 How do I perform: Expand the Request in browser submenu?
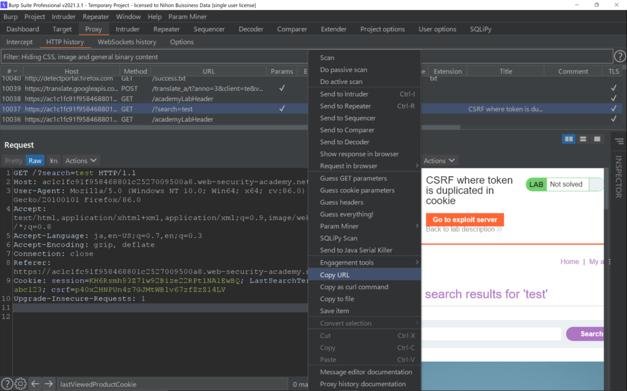(x=364, y=166)
